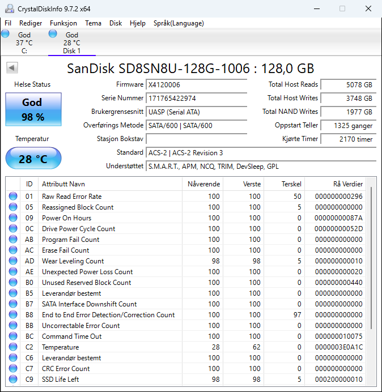Click blue orb of Unused Reserved Block Count
The image size is (382, 392).
click(13, 282)
